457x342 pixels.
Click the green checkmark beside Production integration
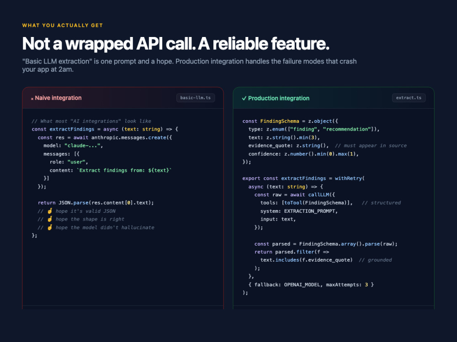coord(244,98)
